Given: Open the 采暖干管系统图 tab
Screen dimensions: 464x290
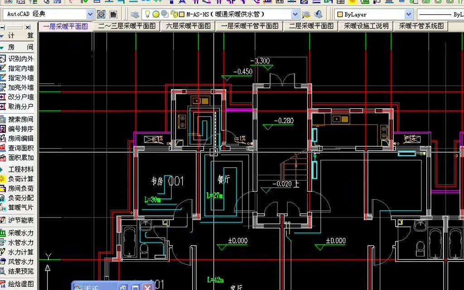Looking at the screenshot, I should coord(421,26).
